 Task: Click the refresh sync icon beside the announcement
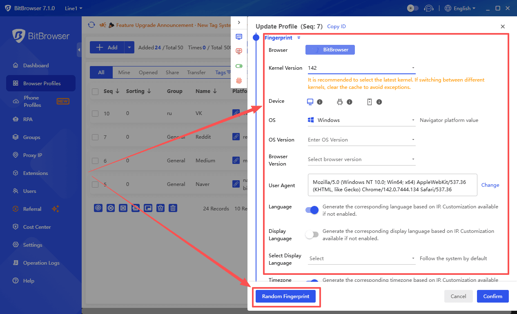(91, 25)
